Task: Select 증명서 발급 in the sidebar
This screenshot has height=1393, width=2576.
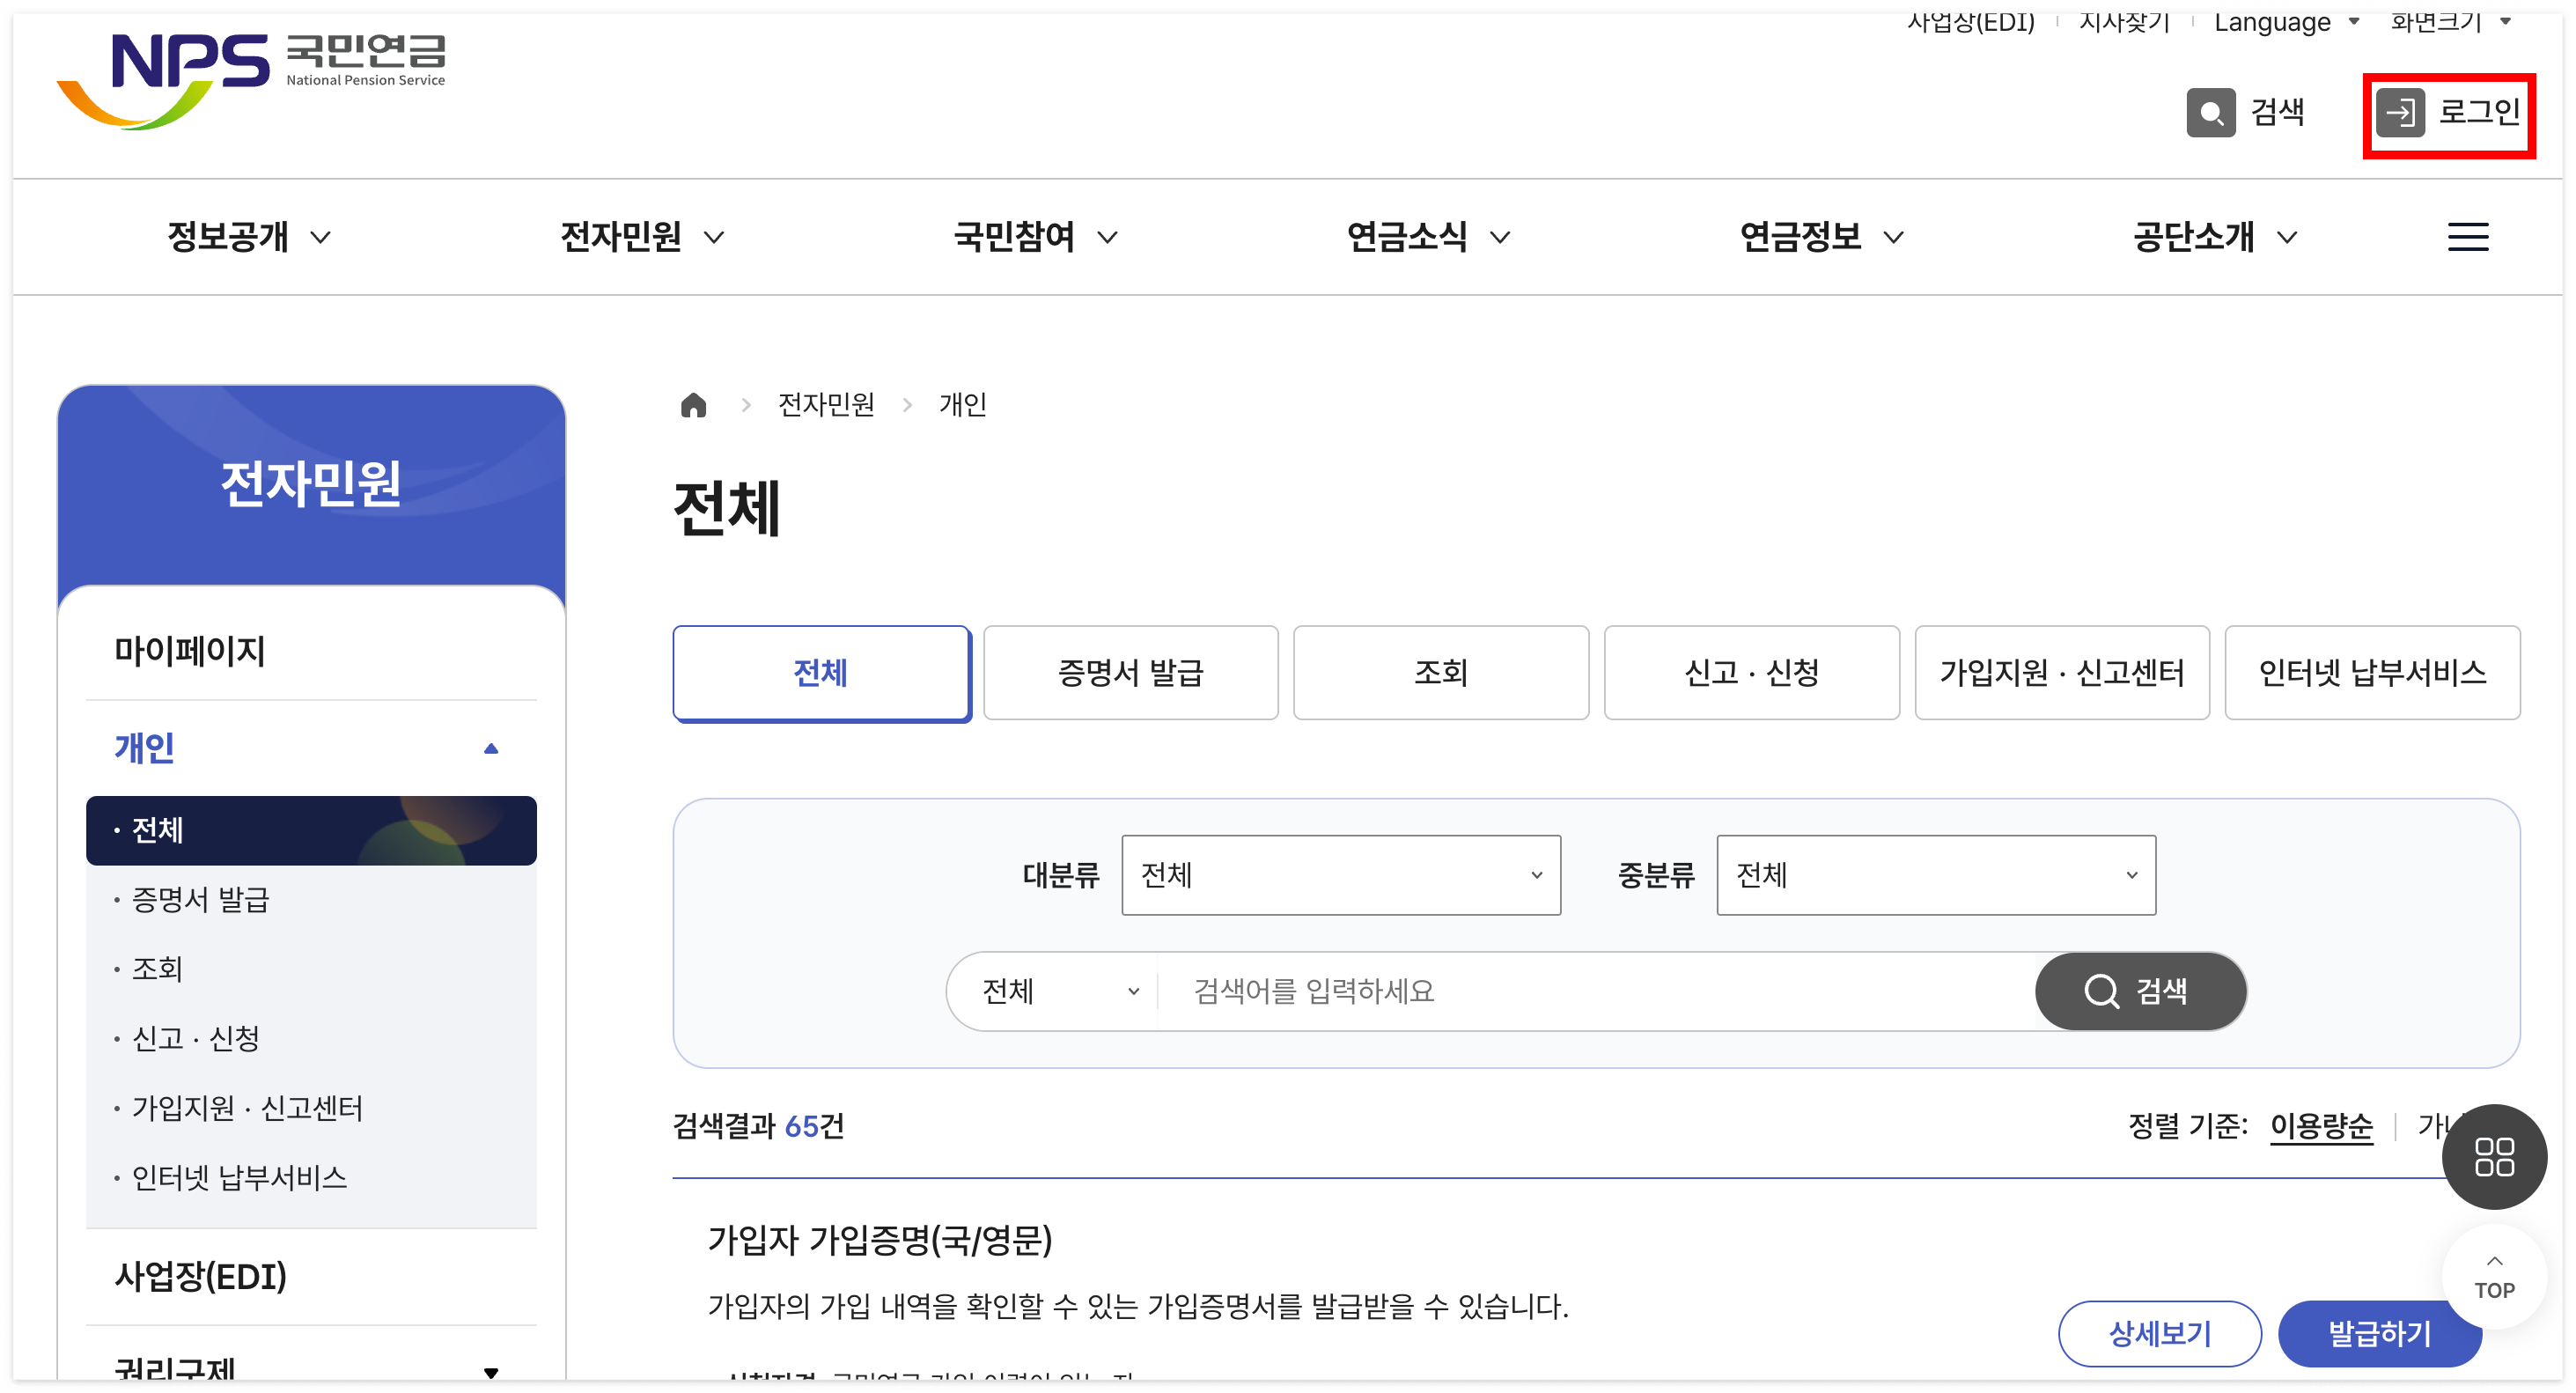Action: tap(200, 899)
